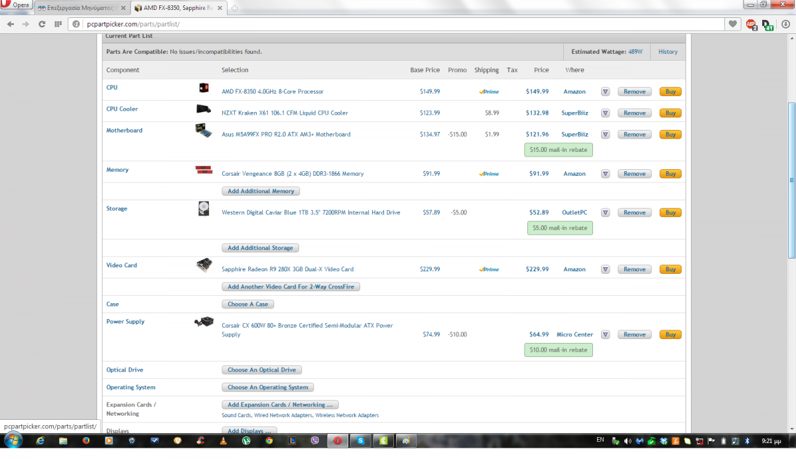Add page to bookmarks with heart icon
796x459 pixels.
click(732, 24)
